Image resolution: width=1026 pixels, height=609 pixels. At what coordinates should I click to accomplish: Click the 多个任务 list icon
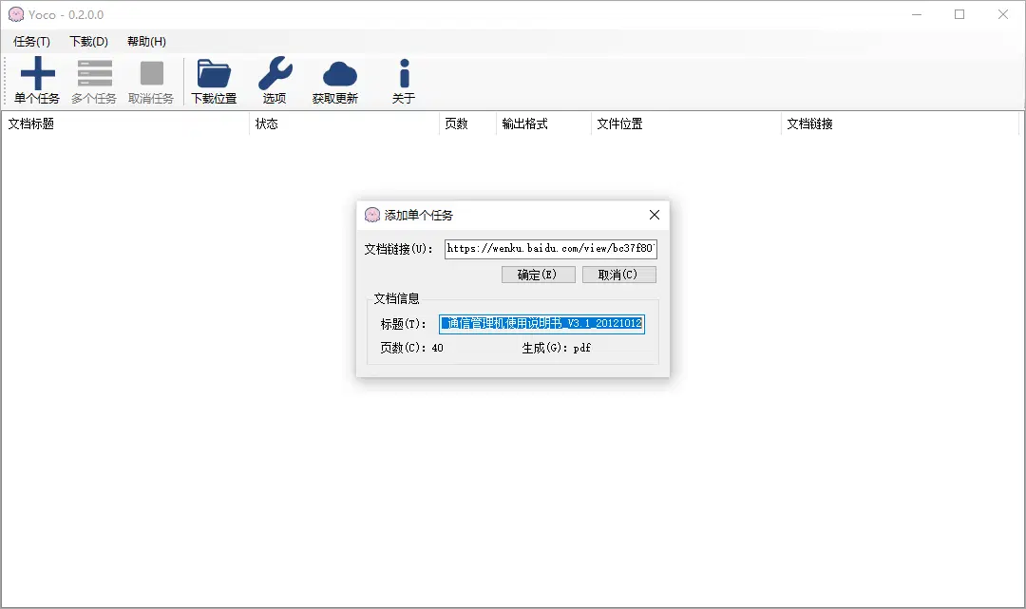pyautogui.click(x=94, y=72)
